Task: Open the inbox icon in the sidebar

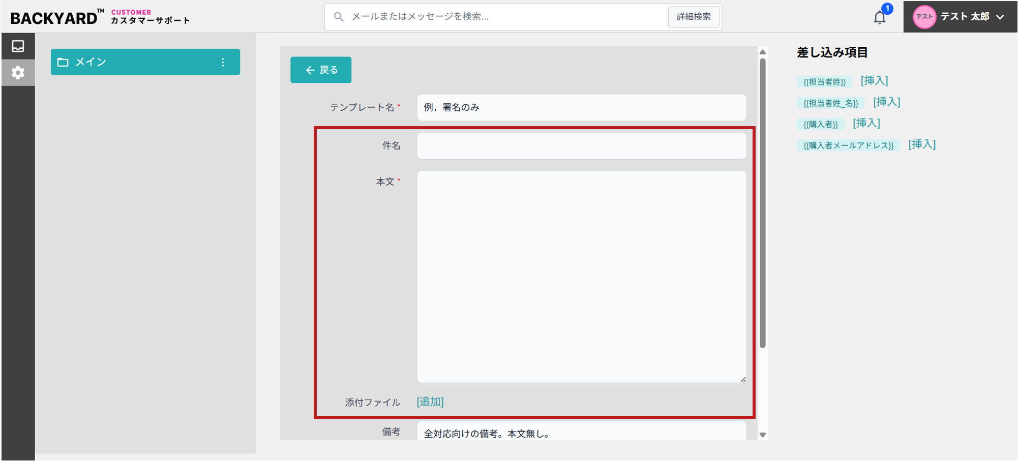Action: click(x=18, y=46)
